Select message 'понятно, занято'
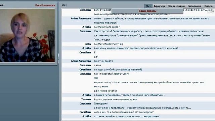This screenshot has width=215, height=121. pos(103,61)
